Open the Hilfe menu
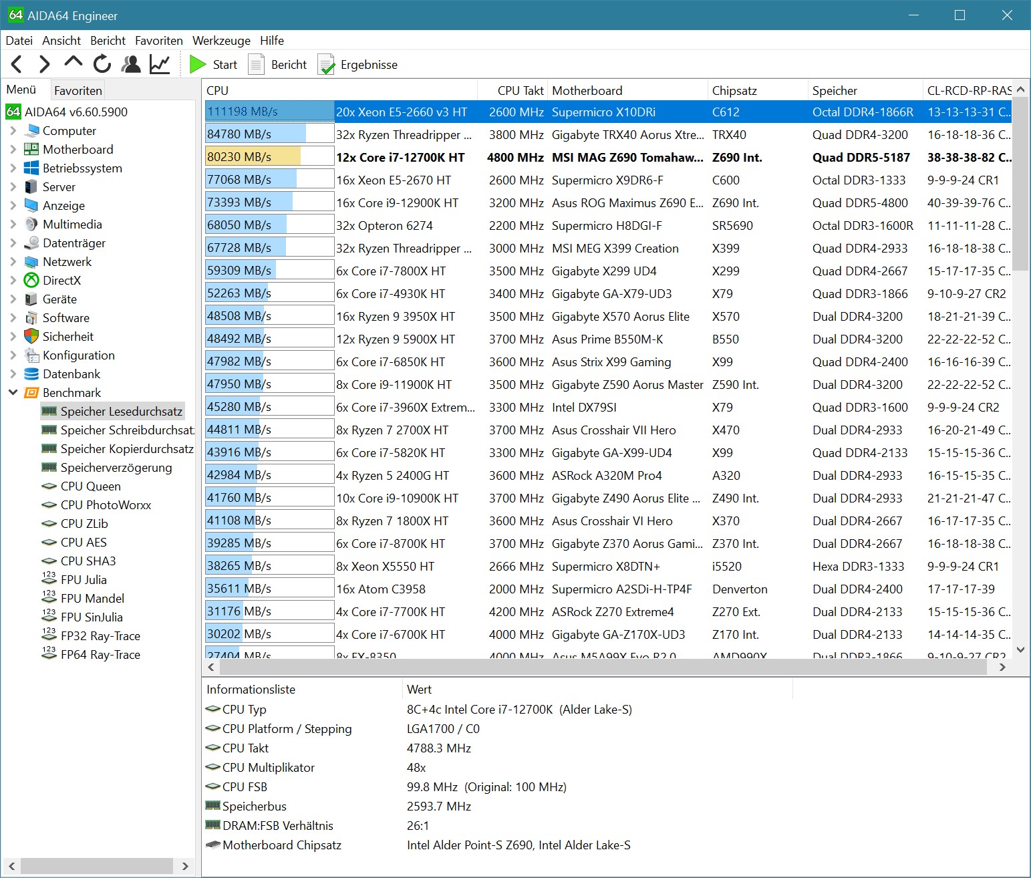 272,41
